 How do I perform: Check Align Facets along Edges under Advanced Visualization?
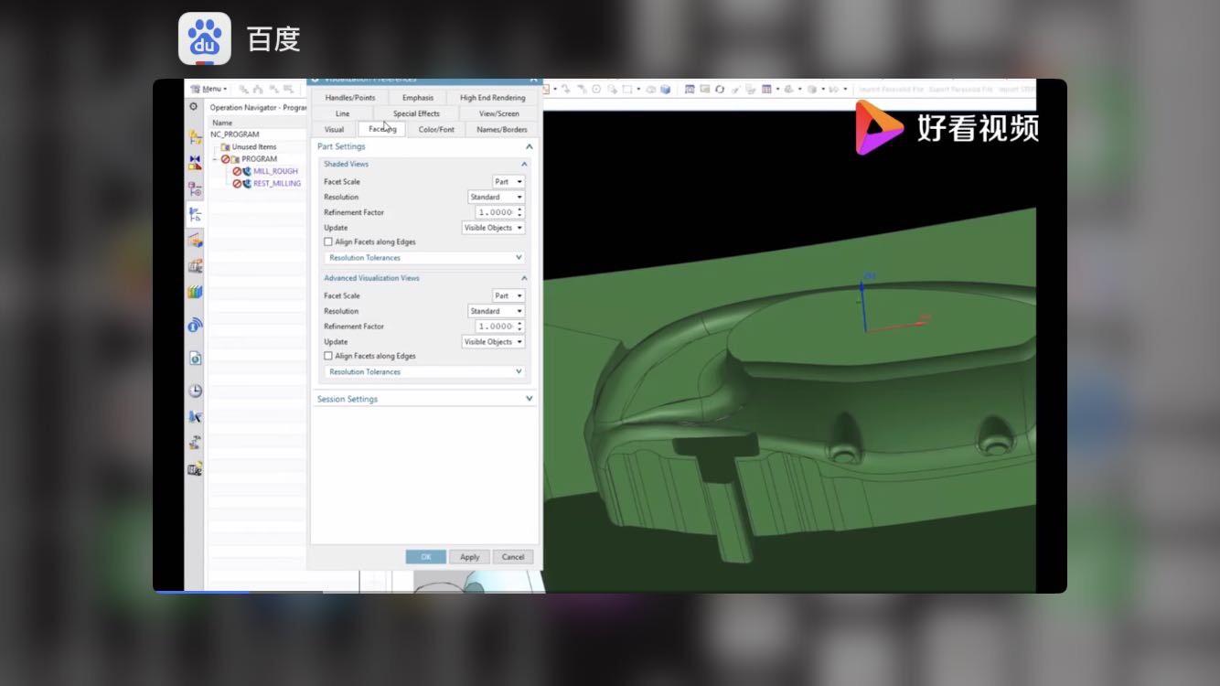tap(328, 357)
